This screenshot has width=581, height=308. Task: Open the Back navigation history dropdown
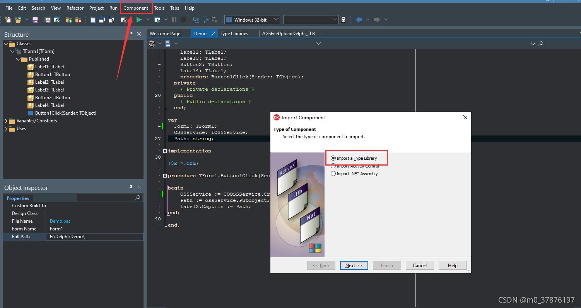click(367, 20)
